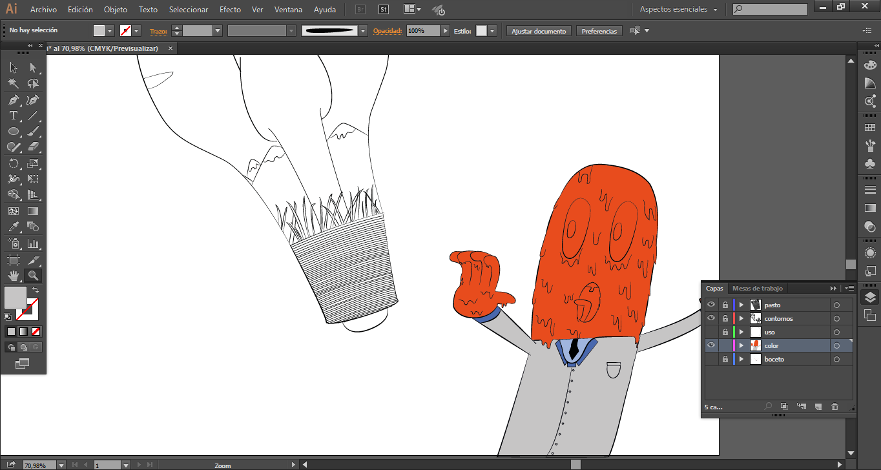Expand the boceto layer contents
The image size is (881, 470).
click(741, 359)
